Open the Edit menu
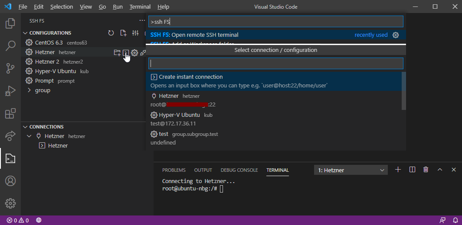 pos(38,7)
